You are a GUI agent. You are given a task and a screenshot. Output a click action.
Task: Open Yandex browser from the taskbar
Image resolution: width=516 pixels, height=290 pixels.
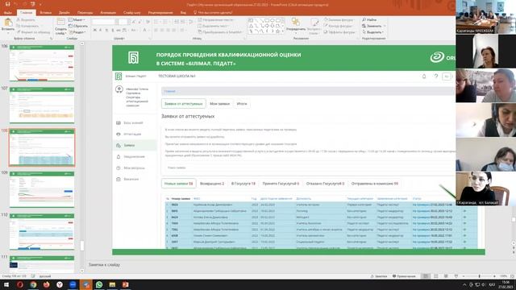(60, 284)
